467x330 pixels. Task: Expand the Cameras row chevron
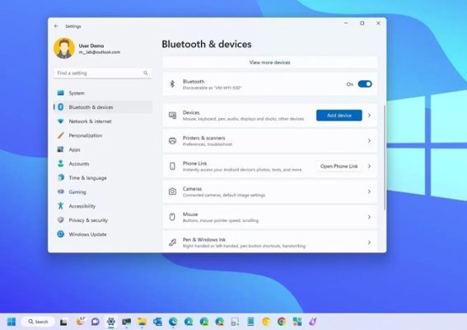pyautogui.click(x=369, y=191)
